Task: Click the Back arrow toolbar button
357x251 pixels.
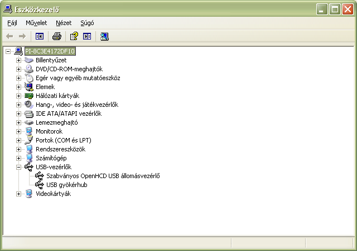Action: point(9,36)
